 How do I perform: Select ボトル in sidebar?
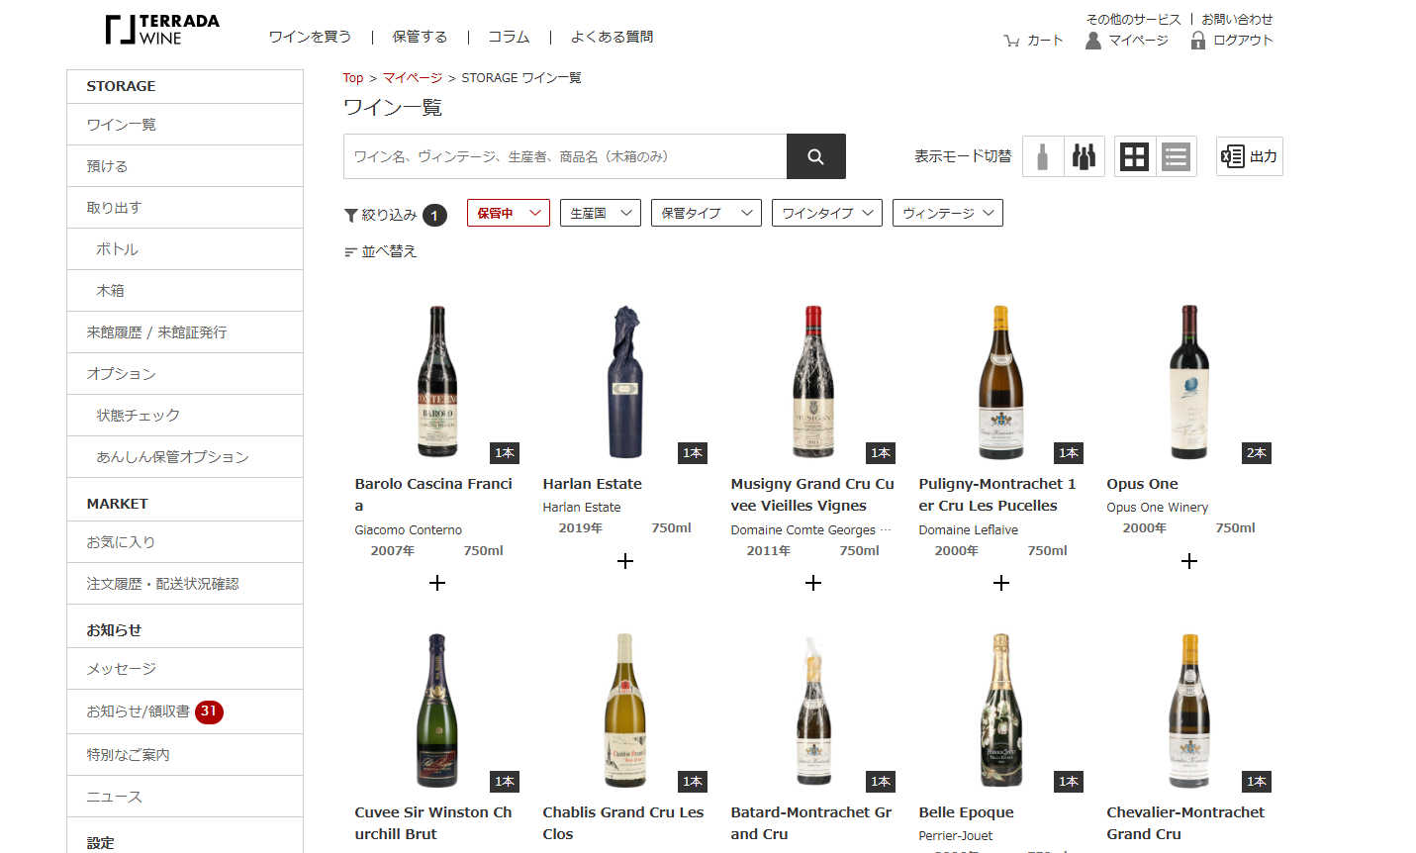click(185, 249)
